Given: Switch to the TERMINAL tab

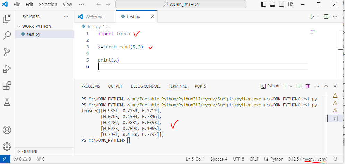Looking at the screenshot, I should [x=178, y=86].
